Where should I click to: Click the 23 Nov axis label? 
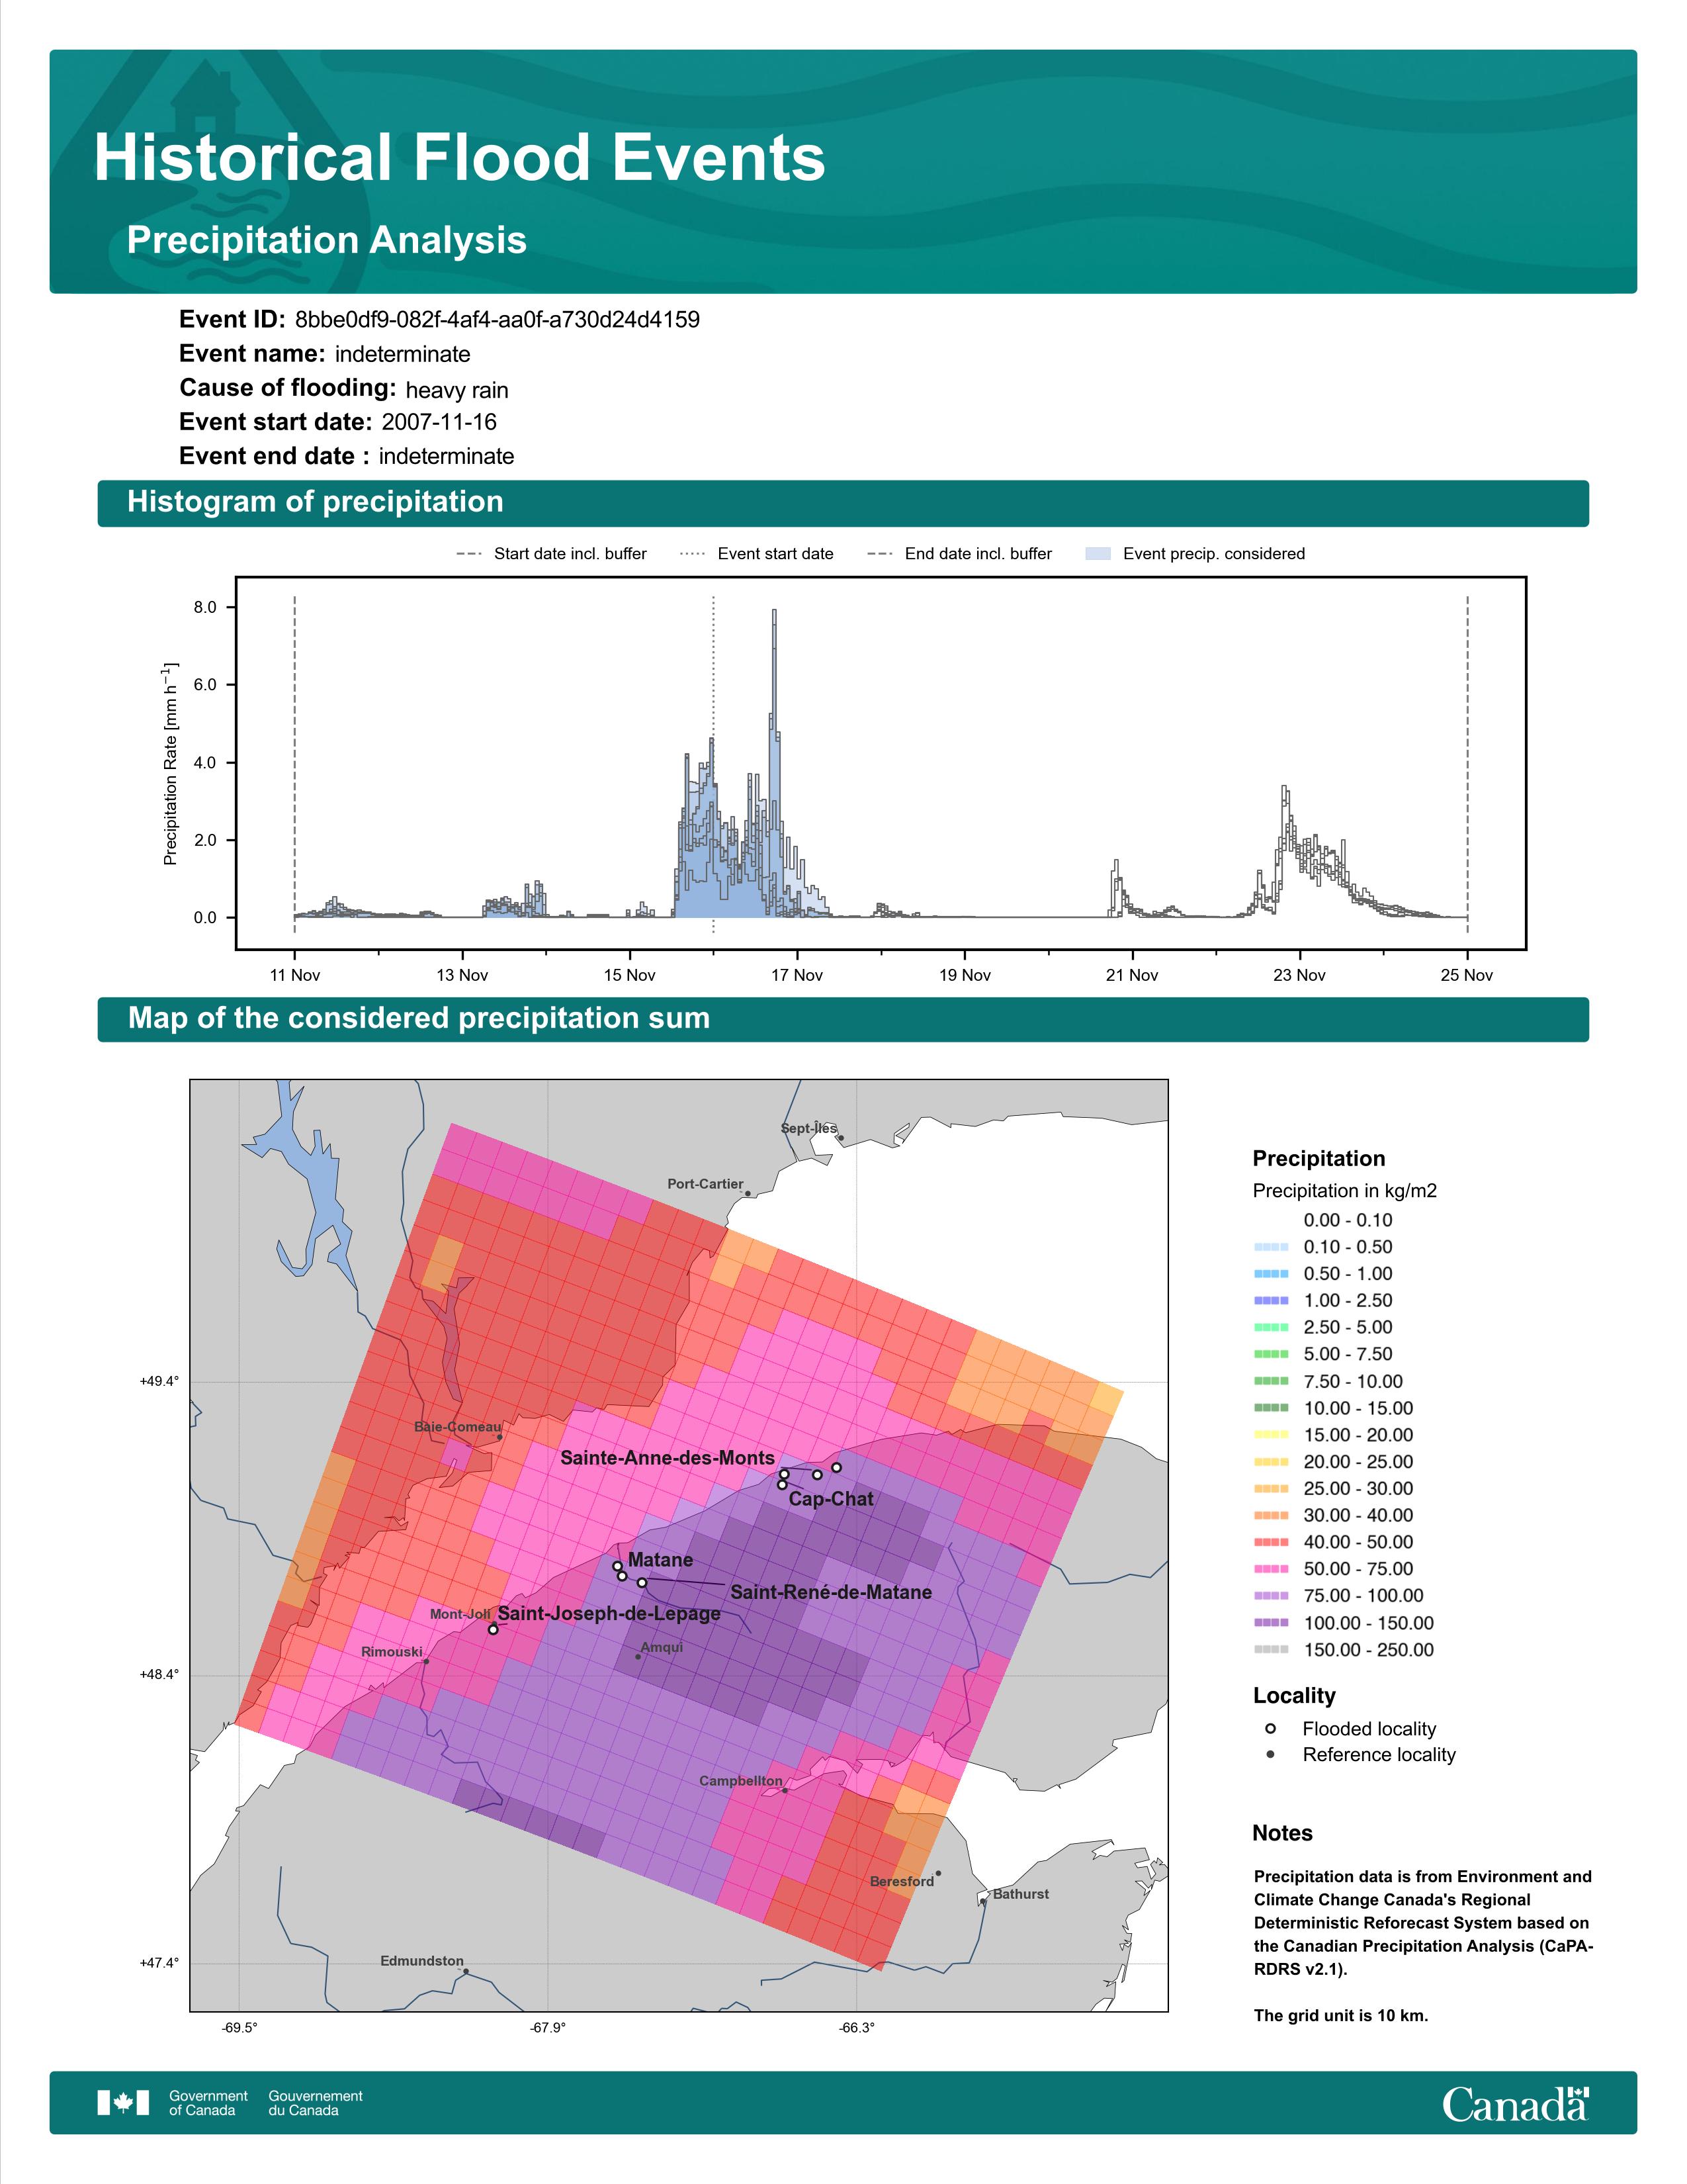pyautogui.click(x=1299, y=975)
